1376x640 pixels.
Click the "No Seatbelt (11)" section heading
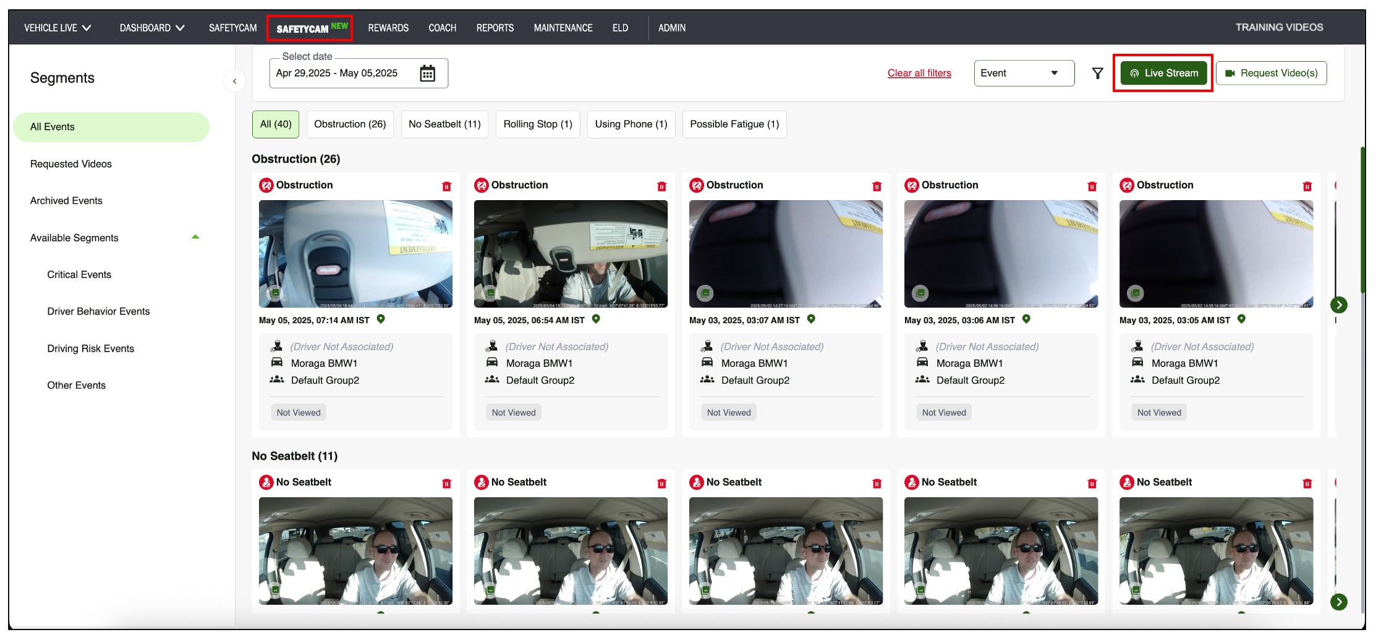294,456
